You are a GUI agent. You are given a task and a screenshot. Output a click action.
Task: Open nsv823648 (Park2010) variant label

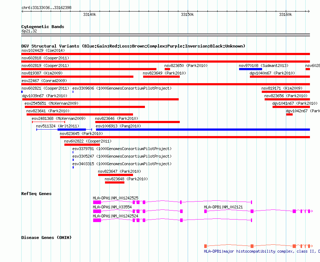pos(126,179)
